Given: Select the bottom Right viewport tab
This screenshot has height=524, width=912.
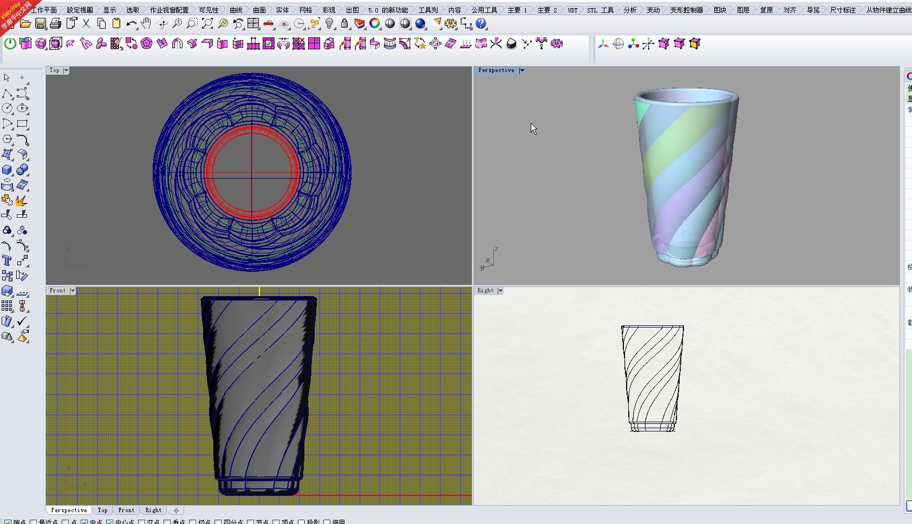Looking at the screenshot, I should point(153,510).
